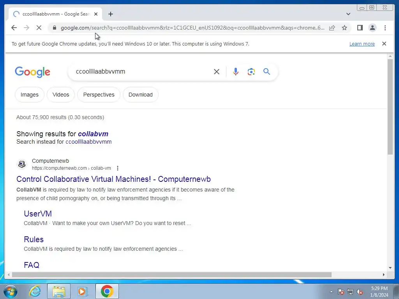Stop loading the page
The width and height of the screenshot is (399, 299).
point(39,28)
